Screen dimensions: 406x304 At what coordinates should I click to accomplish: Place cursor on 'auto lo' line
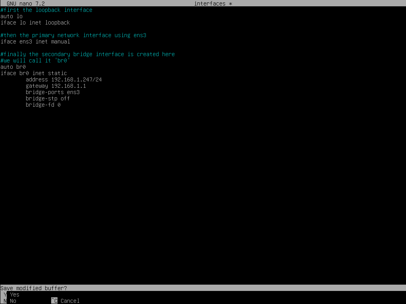click(11, 16)
